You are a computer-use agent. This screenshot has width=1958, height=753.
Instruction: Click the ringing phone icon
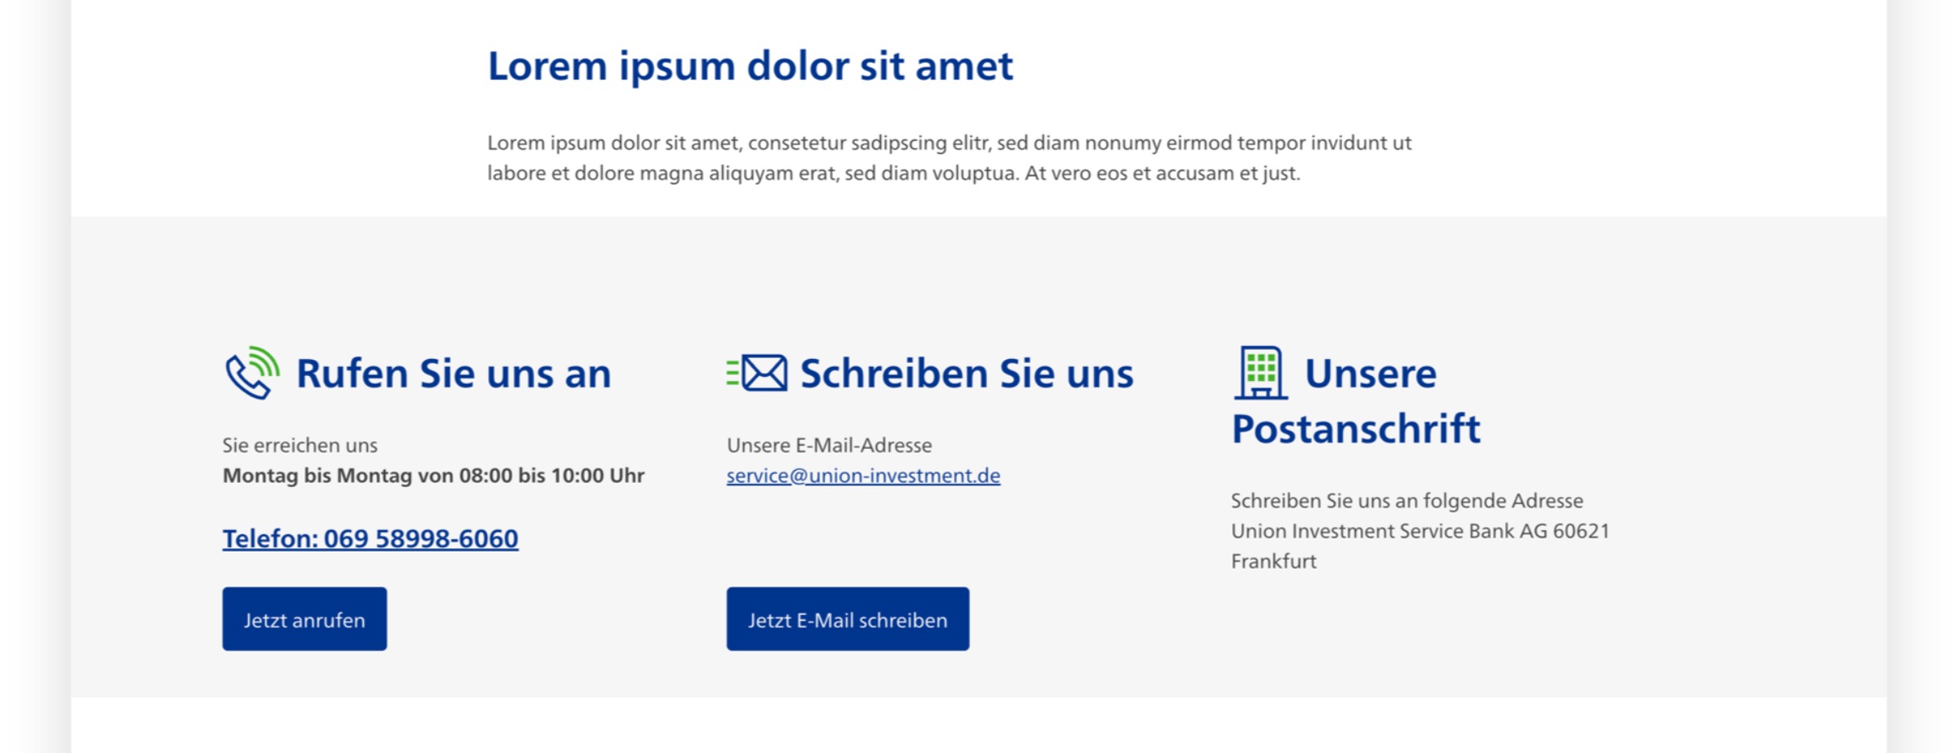[252, 373]
